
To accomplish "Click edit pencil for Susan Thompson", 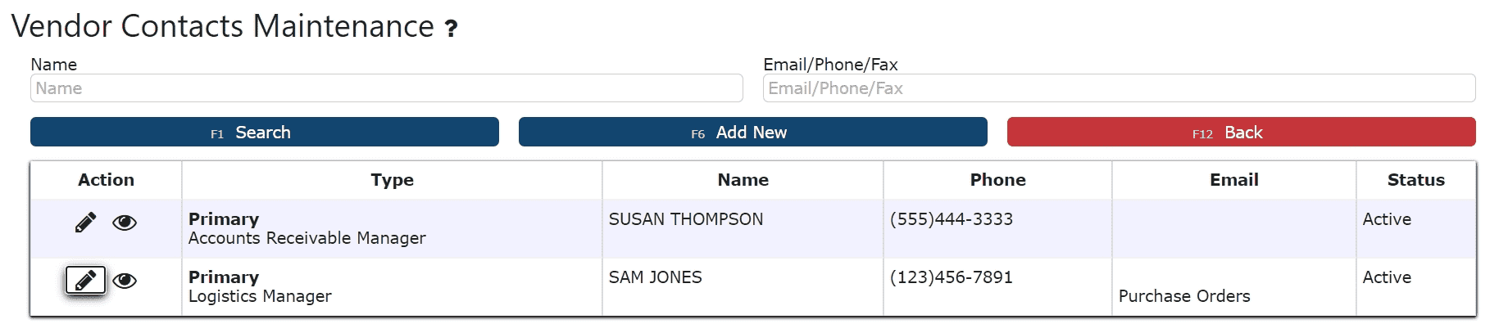I will (x=85, y=223).
